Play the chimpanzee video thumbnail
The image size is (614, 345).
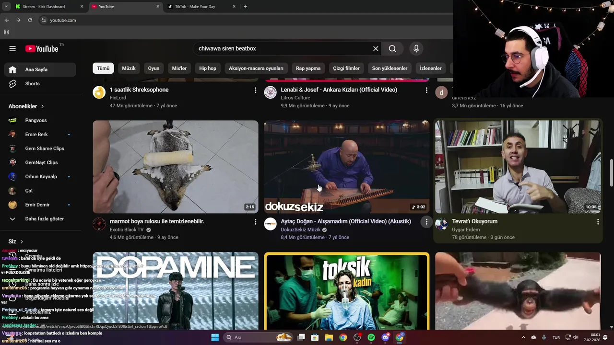coord(518,291)
